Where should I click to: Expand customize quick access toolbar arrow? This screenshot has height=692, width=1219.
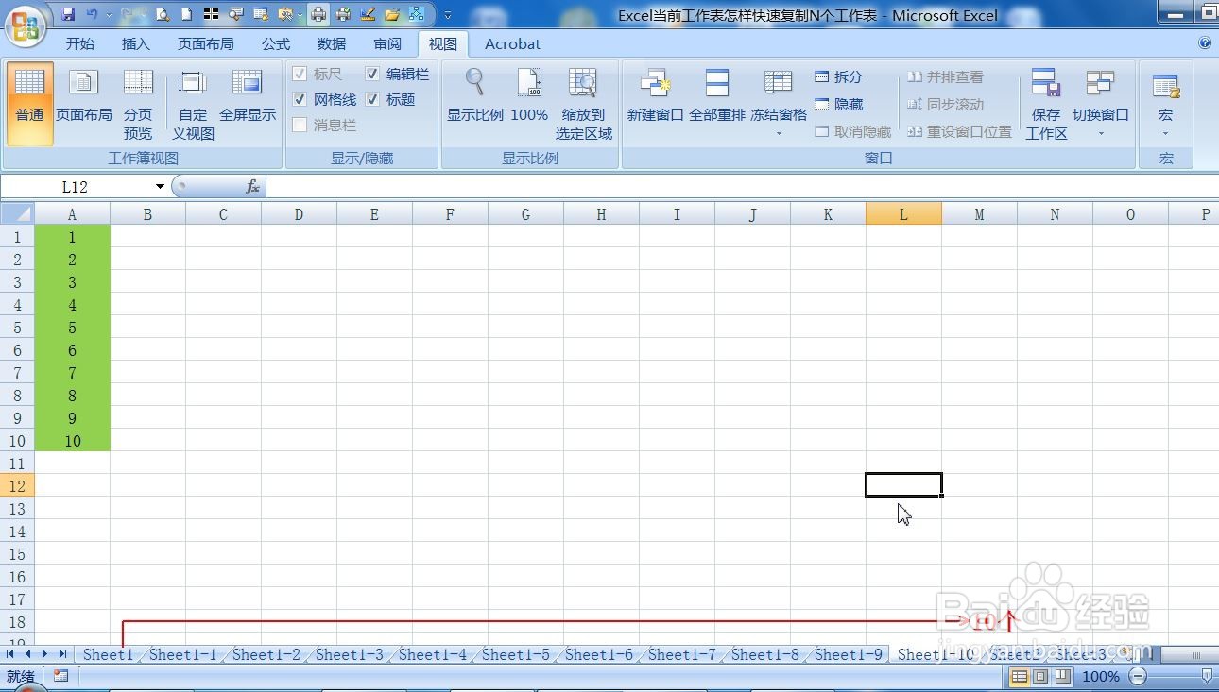point(448,15)
